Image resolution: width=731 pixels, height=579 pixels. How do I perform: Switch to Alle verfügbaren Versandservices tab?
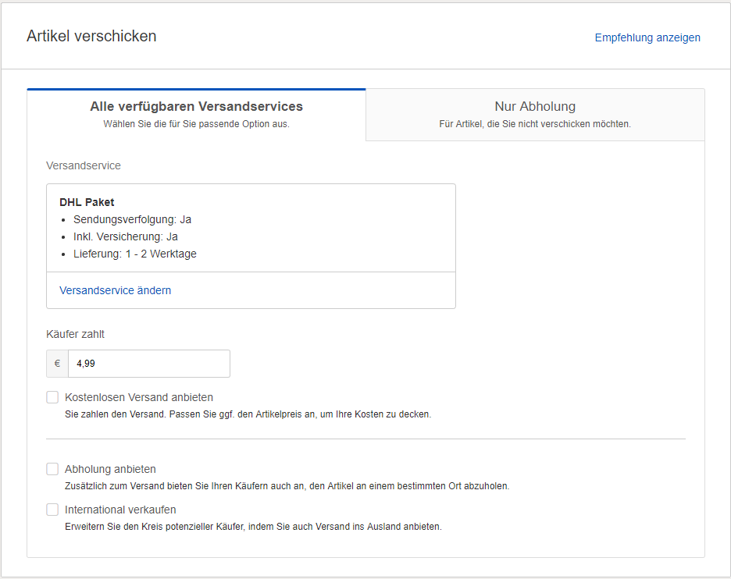click(x=196, y=107)
